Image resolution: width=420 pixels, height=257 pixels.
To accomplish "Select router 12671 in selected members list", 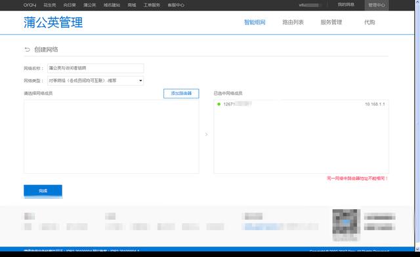I will click(301, 104).
